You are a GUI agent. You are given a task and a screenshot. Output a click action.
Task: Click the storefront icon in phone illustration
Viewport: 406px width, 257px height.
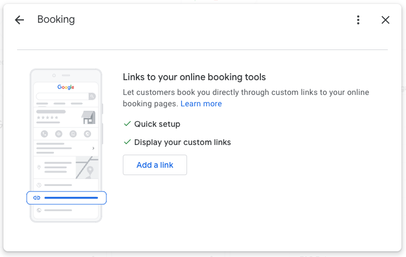click(x=88, y=118)
